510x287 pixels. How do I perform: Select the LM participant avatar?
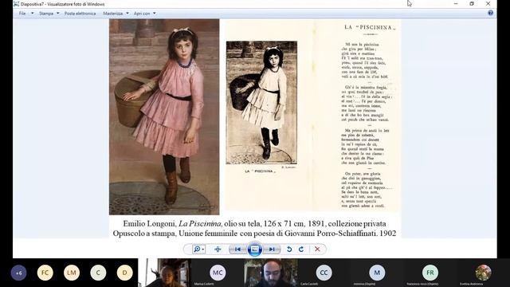(72, 273)
